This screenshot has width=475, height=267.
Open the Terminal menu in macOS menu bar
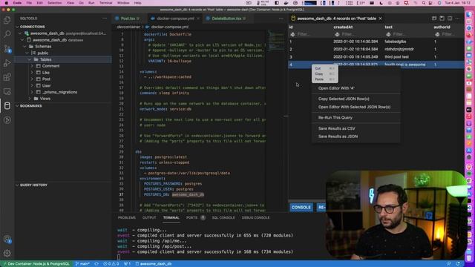coord(105,3)
